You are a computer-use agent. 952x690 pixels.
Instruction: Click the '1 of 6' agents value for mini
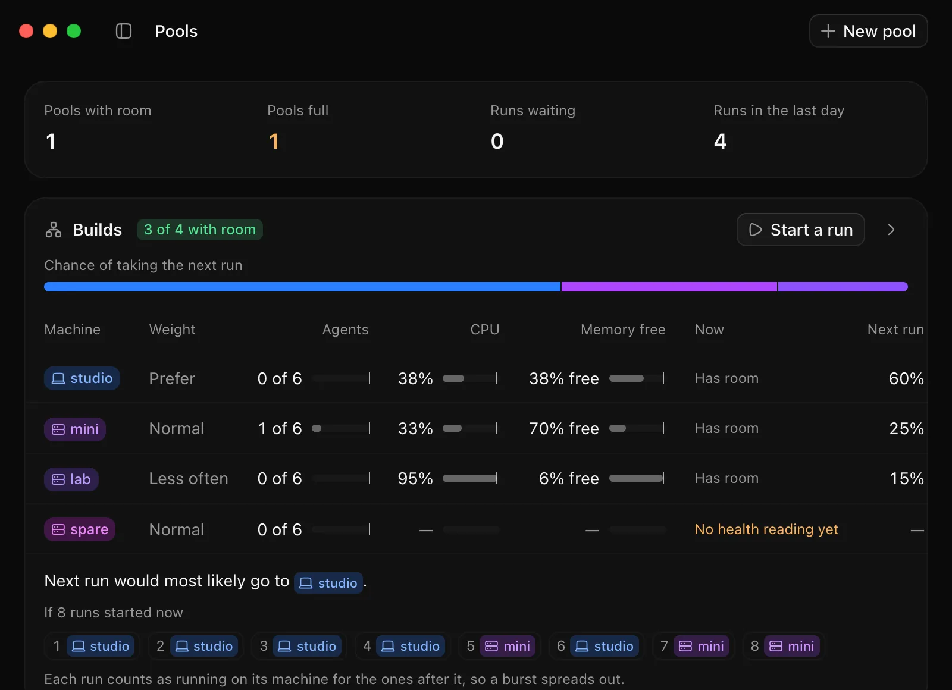(x=280, y=429)
